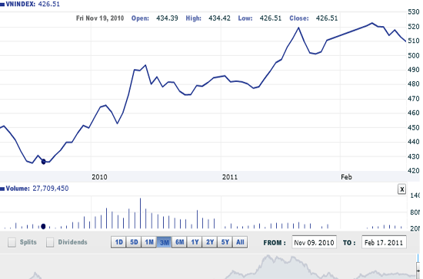This screenshot has width=423, height=279.
Task: Enable the Dividends checkbox
Action: tap(50, 242)
